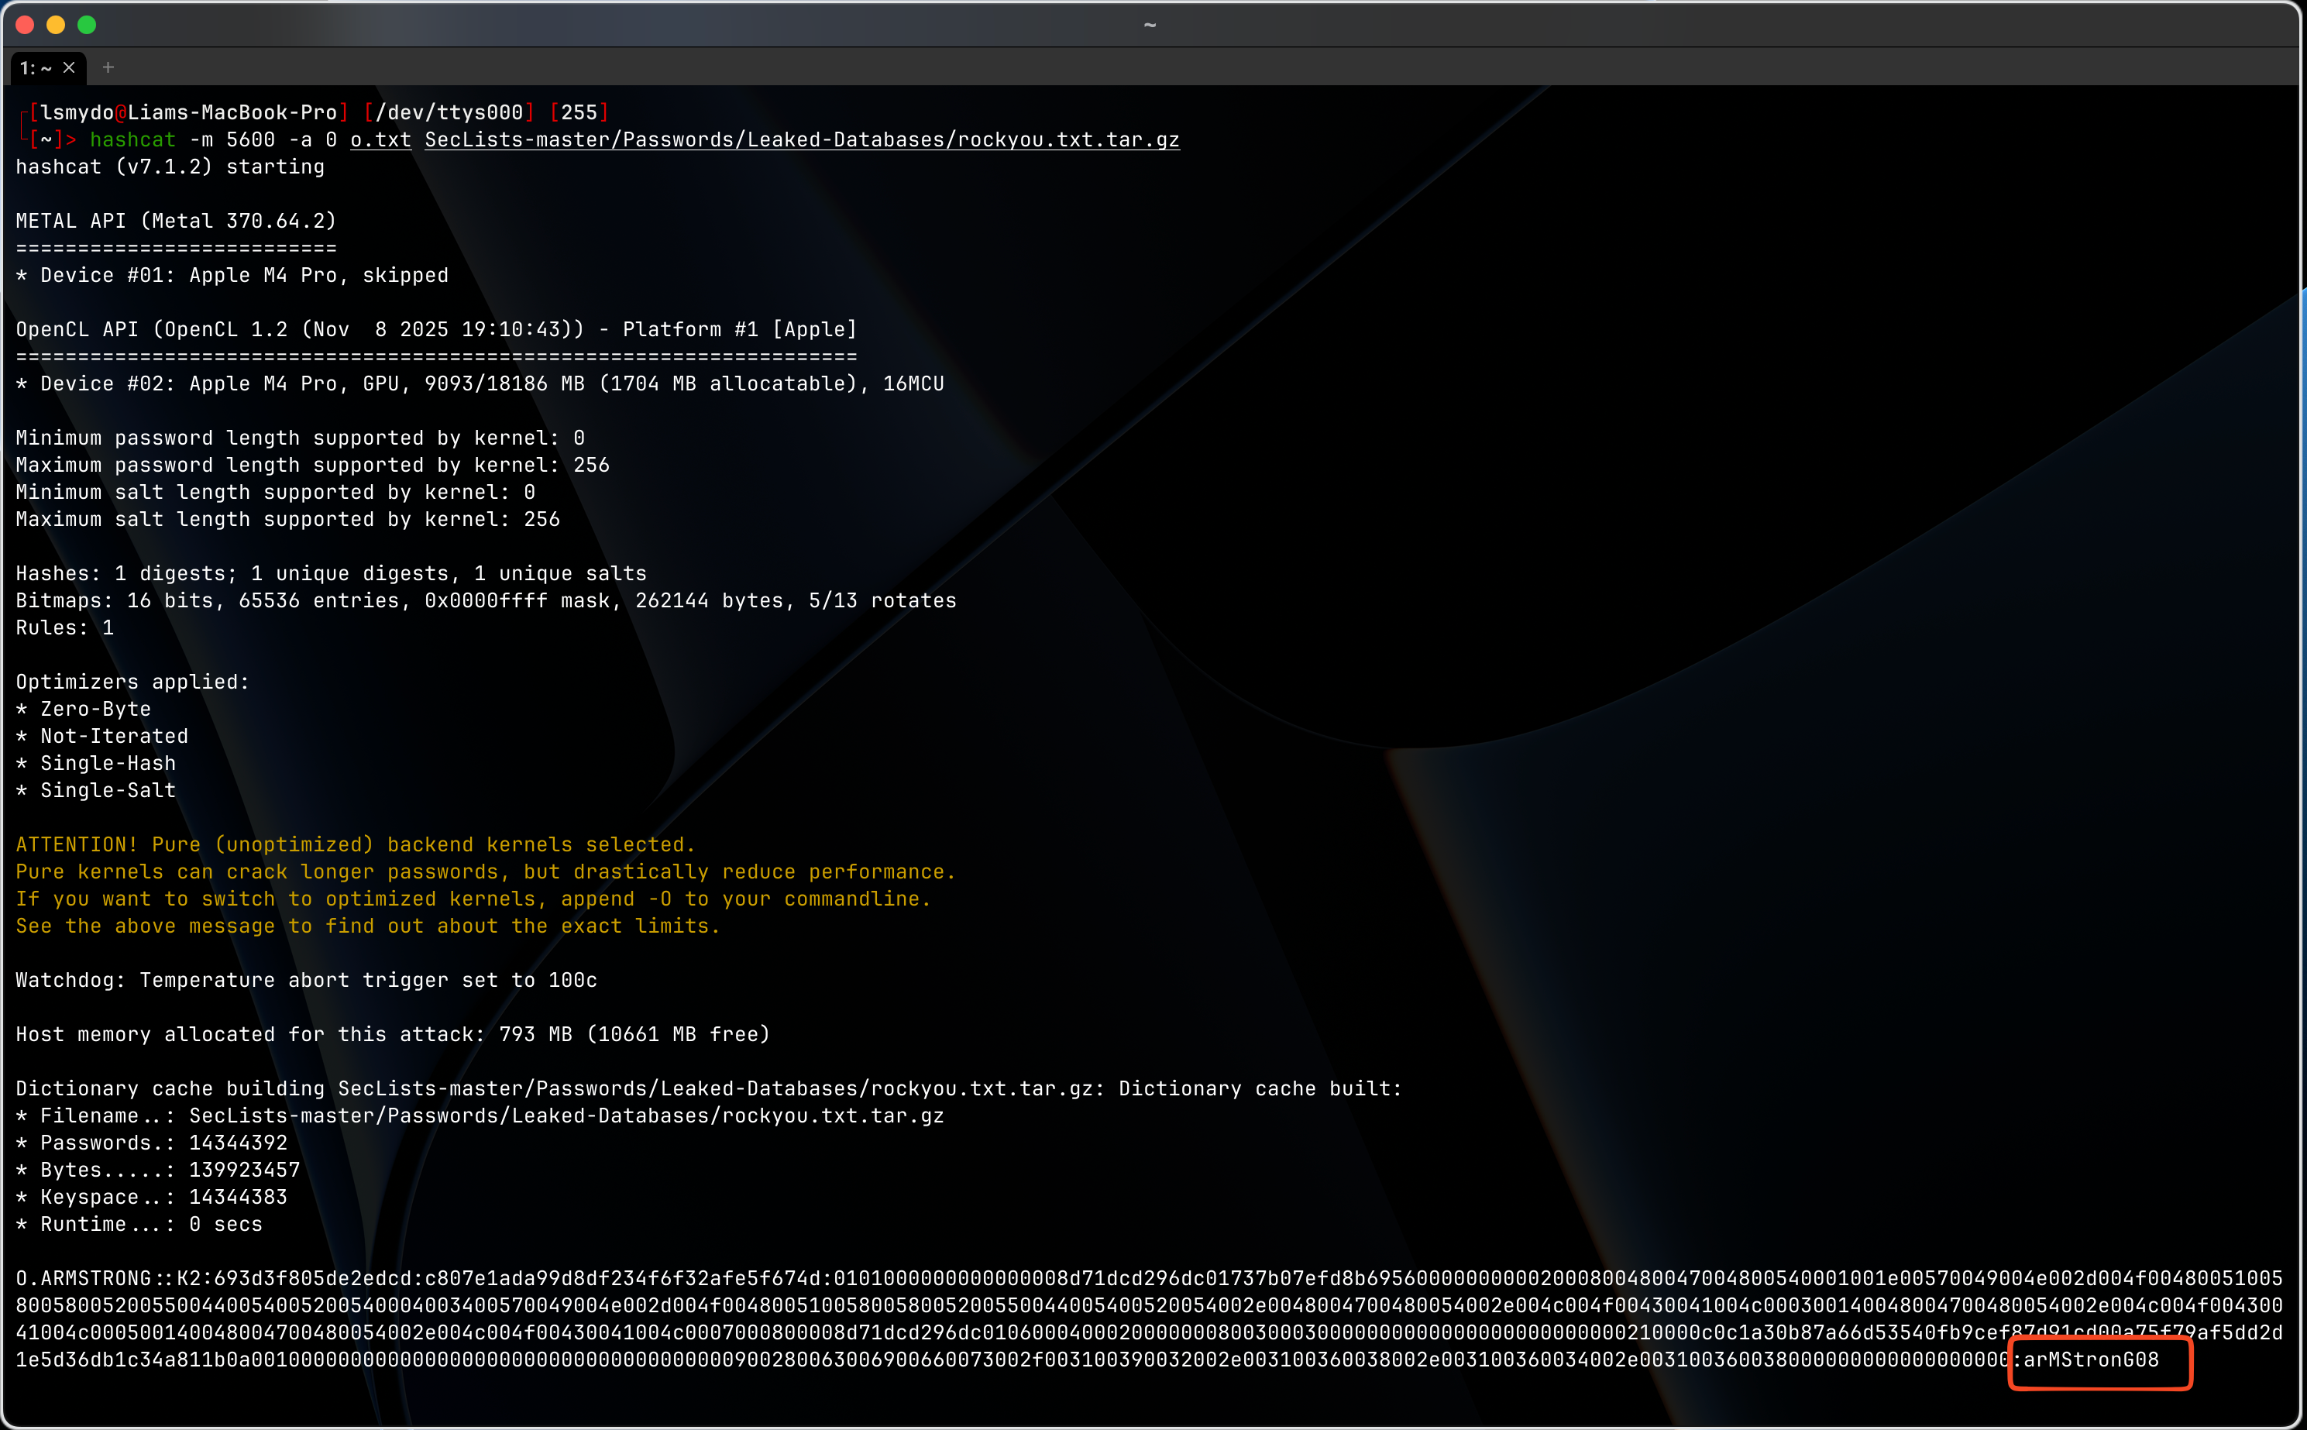
Task: Click the green hashcat command word
Action: pyautogui.click(x=132, y=140)
